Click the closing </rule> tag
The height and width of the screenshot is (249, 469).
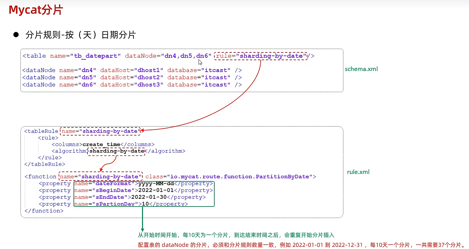50,158
